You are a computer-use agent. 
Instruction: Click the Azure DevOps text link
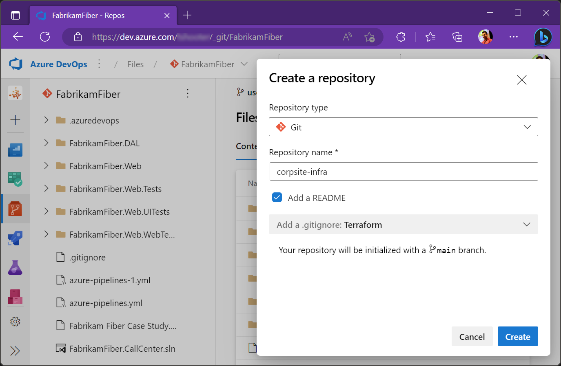tap(59, 64)
